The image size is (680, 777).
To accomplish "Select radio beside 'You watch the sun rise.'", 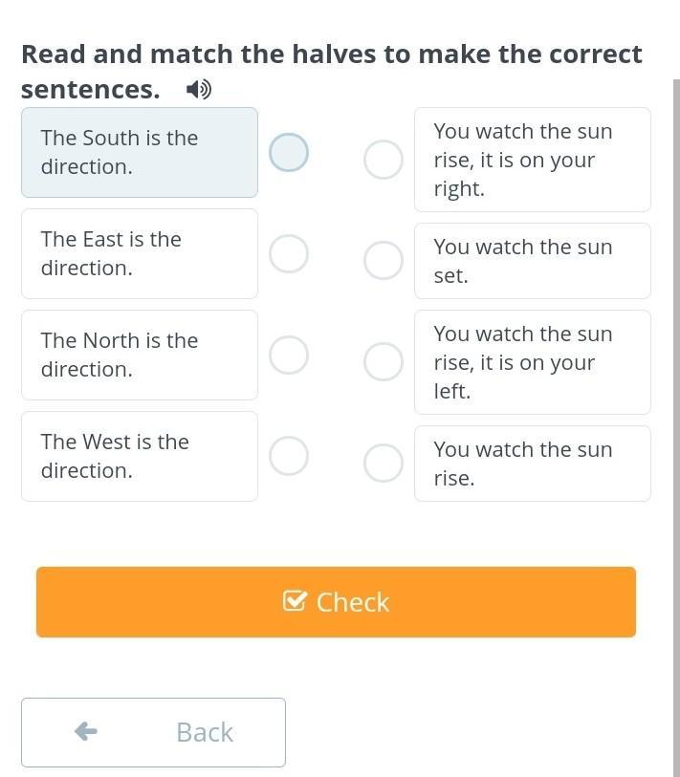I will 384,463.
